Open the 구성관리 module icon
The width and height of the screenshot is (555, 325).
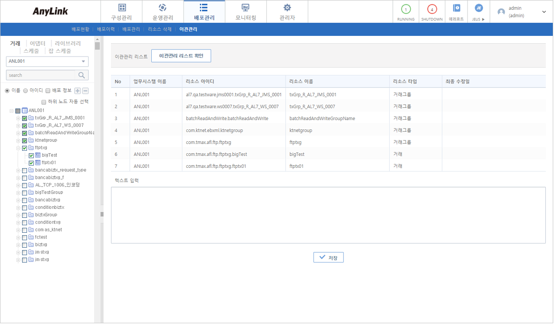point(122,11)
